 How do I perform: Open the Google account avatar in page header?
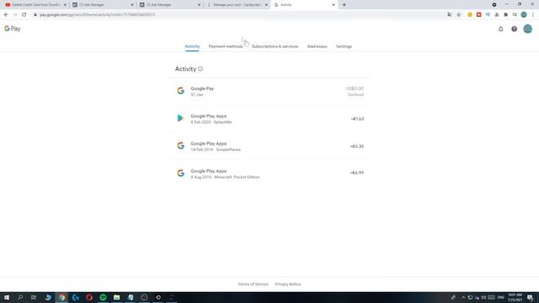pos(528,29)
